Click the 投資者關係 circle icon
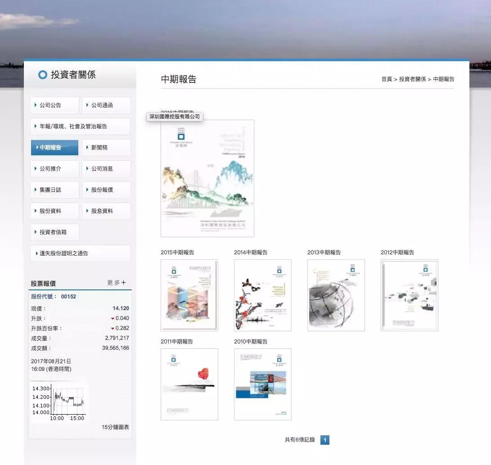491x465 pixels. [x=43, y=75]
